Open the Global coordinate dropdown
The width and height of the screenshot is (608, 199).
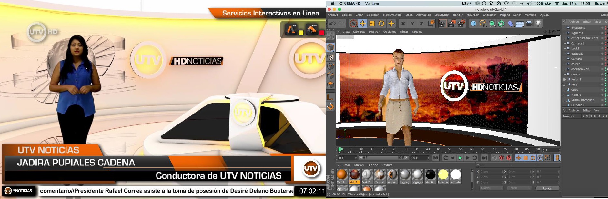click(x=491, y=188)
